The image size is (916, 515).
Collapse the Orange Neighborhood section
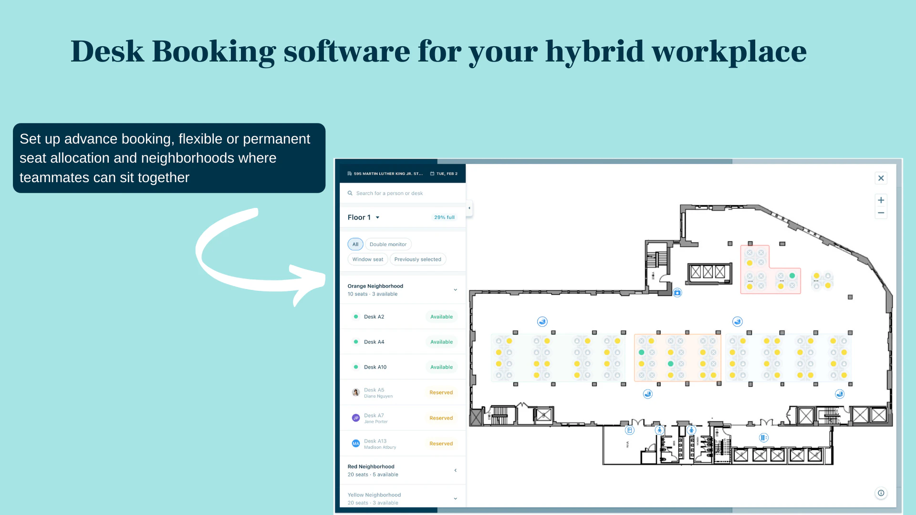pos(455,289)
